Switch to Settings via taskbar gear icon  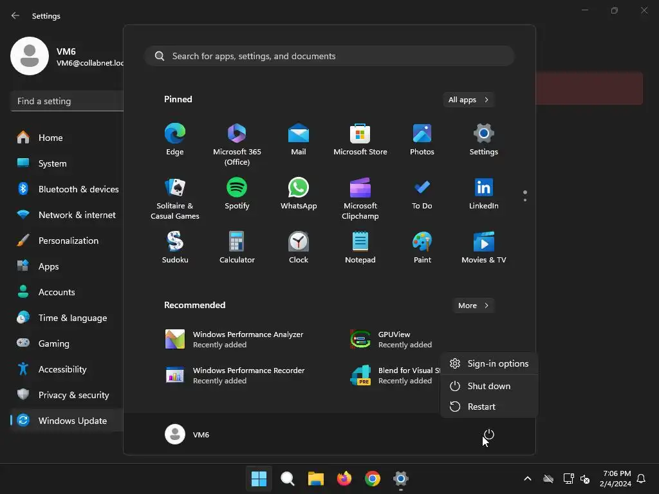pyautogui.click(x=401, y=479)
